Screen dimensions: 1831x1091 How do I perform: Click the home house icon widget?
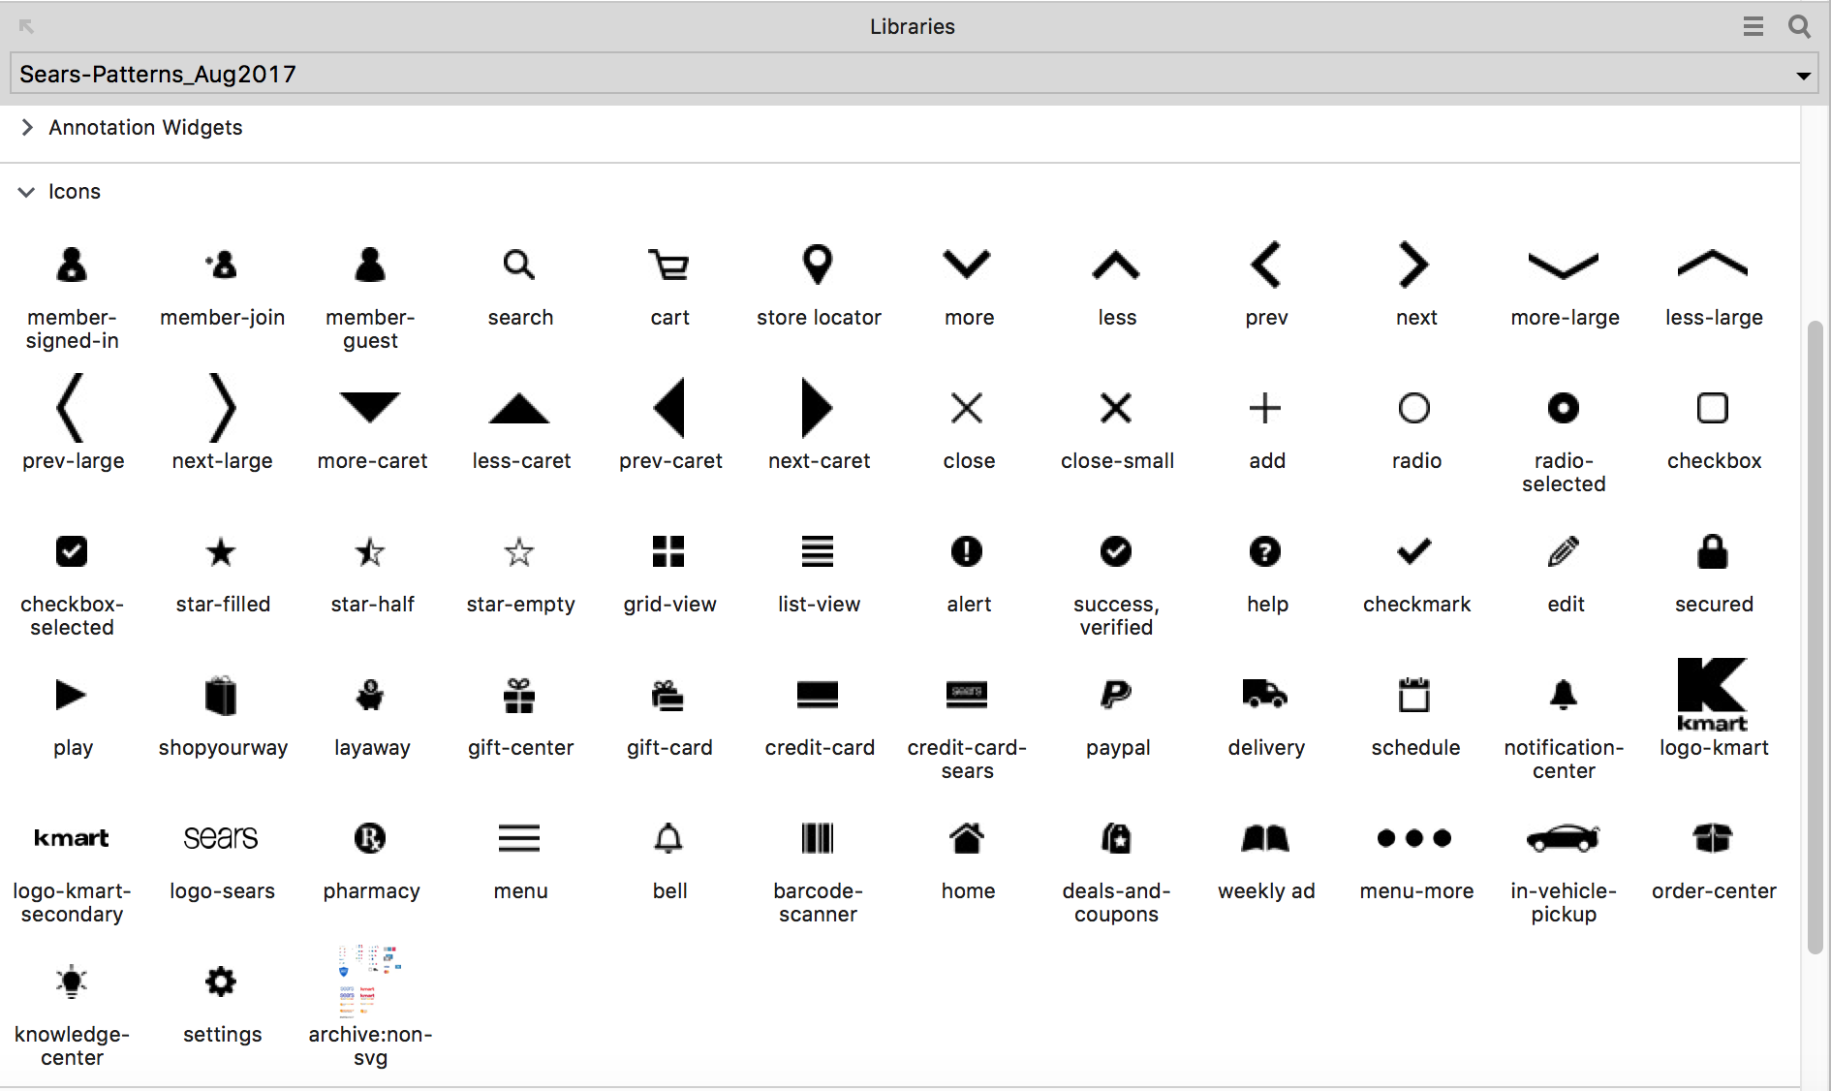pos(967,838)
